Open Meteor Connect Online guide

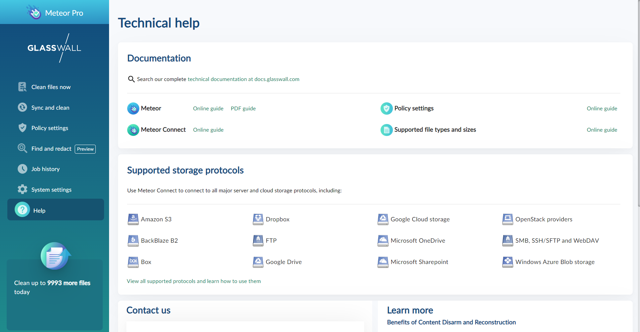[x=208, y=130]
